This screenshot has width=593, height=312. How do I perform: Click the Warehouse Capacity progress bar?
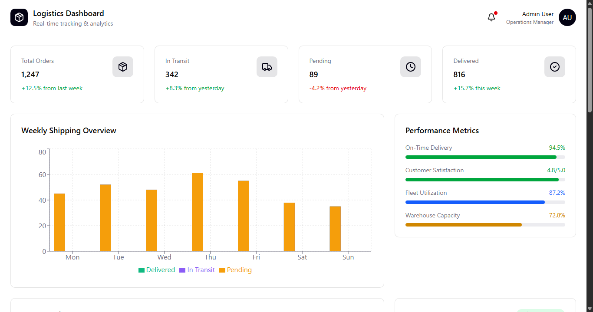pyautogui.click(x=485, y=225)
